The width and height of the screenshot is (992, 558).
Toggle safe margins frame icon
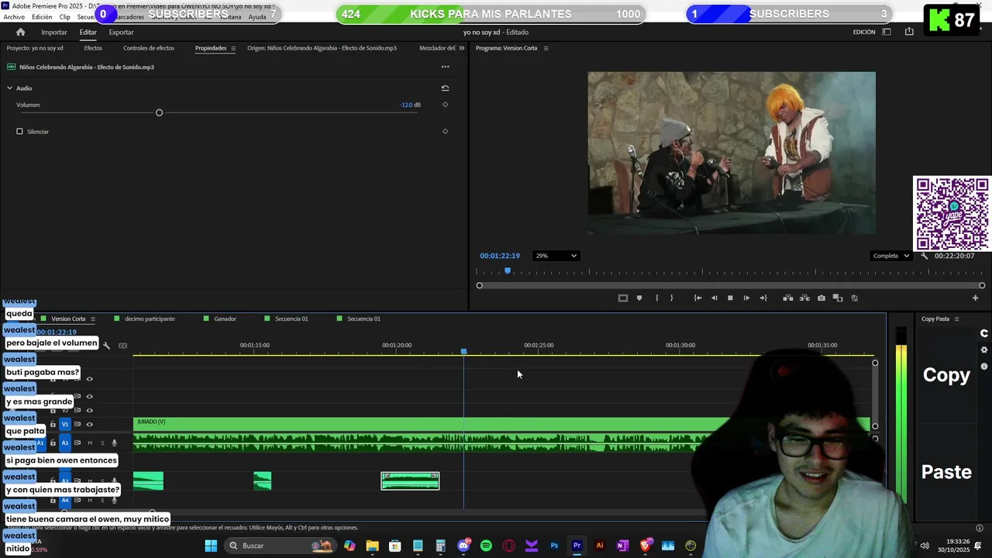pyautogui.click(x=622, y=298)
